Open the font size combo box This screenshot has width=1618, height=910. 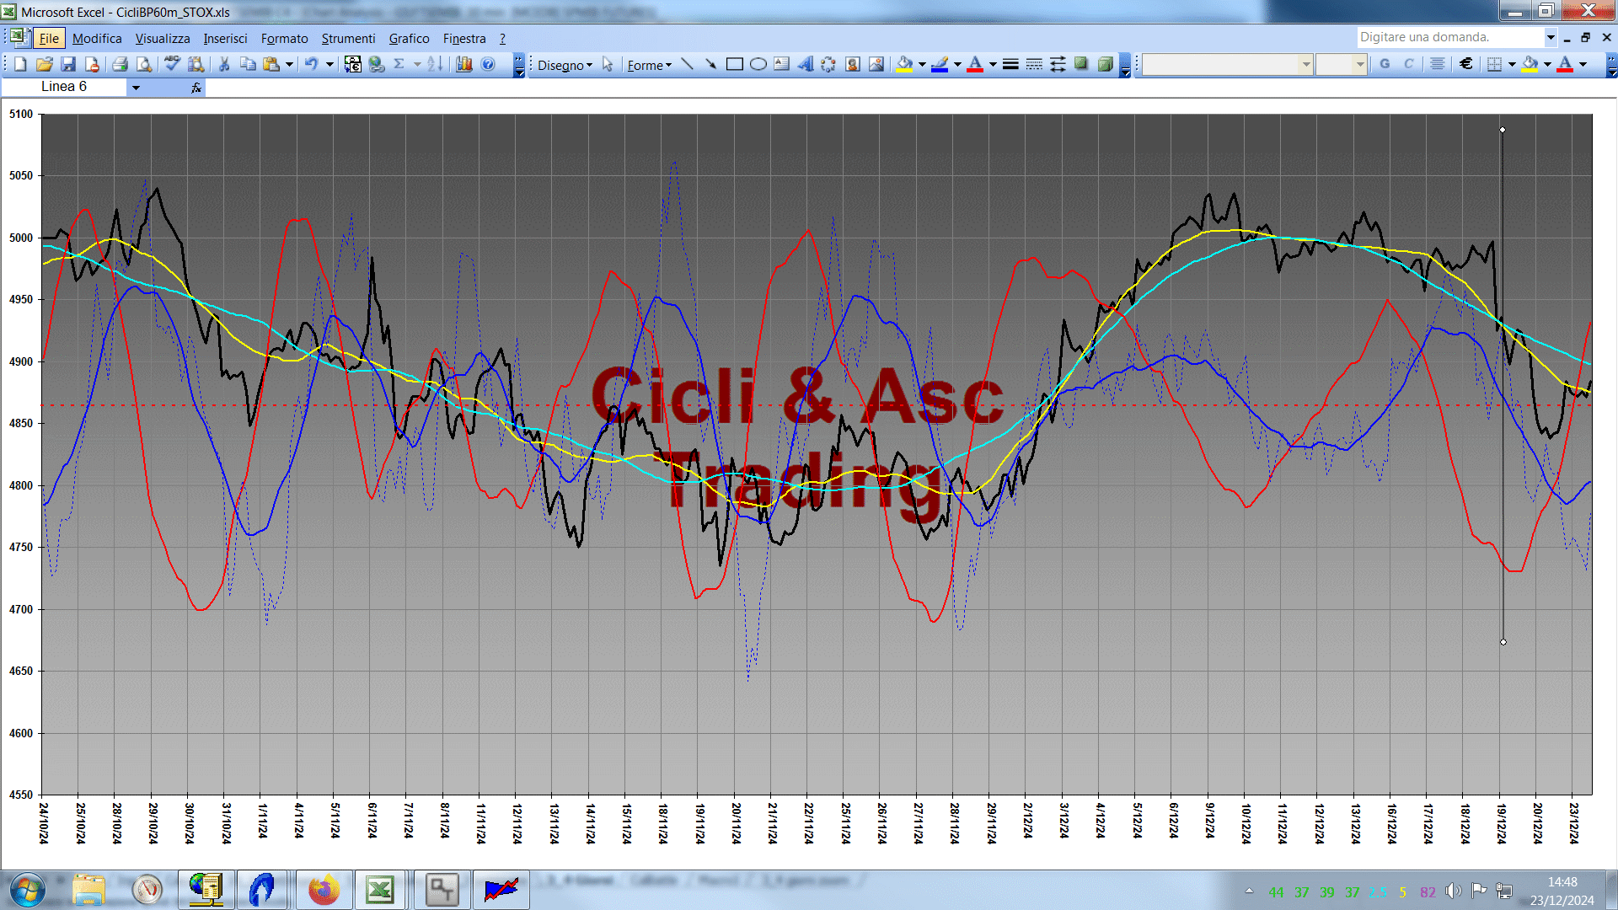click(1341, 64)
